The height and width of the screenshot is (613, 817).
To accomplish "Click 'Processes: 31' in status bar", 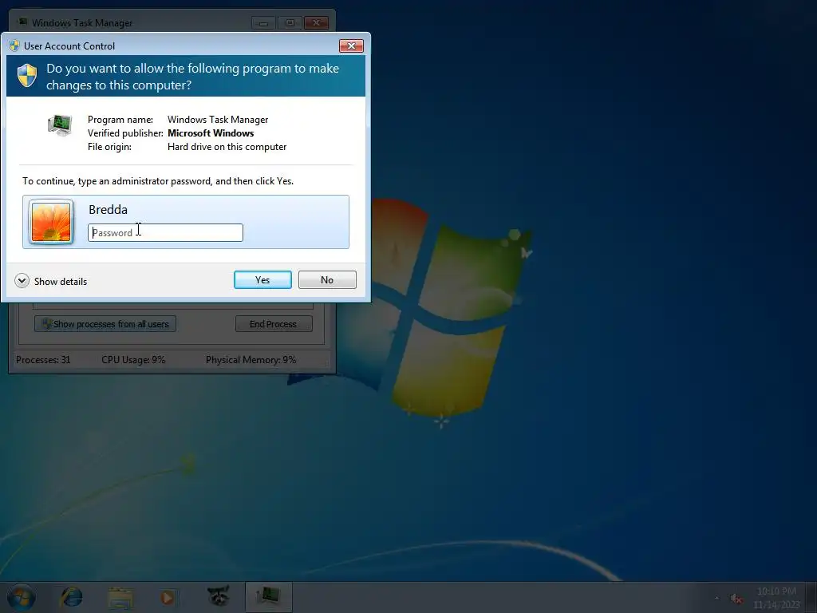I will tap(43, 360).
